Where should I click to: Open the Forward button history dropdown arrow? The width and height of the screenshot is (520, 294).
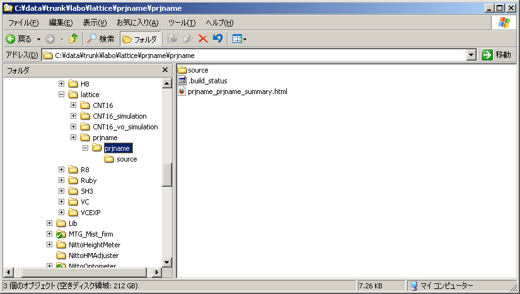62,40
